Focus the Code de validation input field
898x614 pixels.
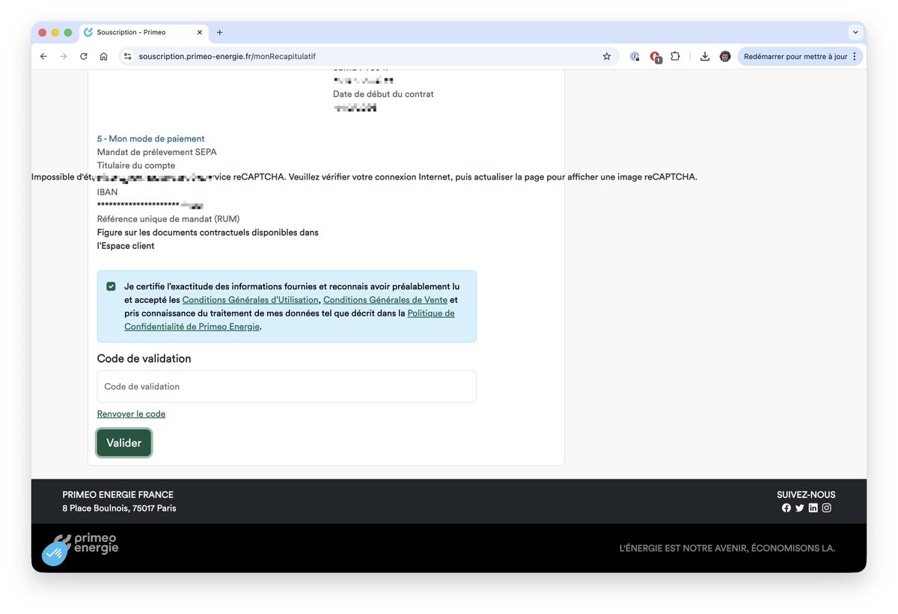click(287, 387)
